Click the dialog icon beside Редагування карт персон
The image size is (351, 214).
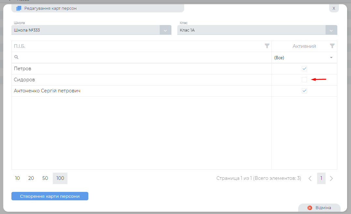click(19, 8)
